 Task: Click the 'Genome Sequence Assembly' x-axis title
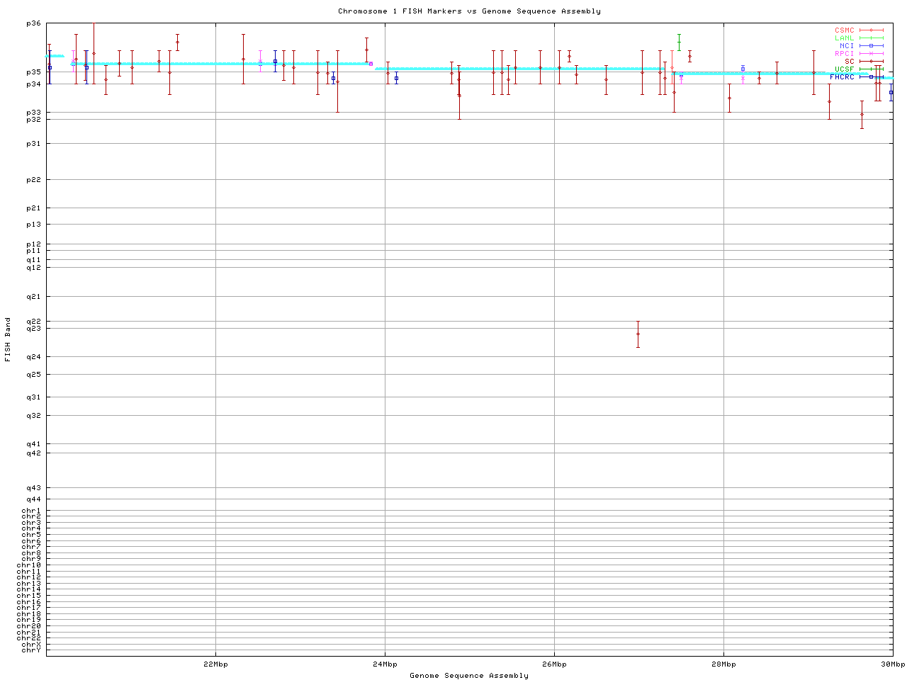tap(469, 676)
